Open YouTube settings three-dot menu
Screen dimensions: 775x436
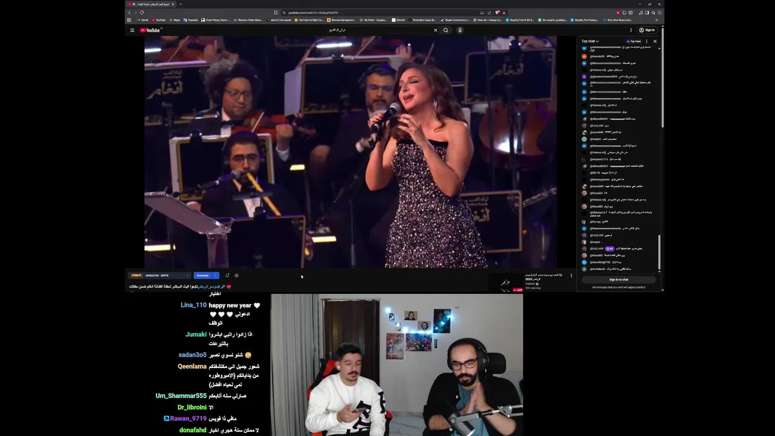[630, 30]
